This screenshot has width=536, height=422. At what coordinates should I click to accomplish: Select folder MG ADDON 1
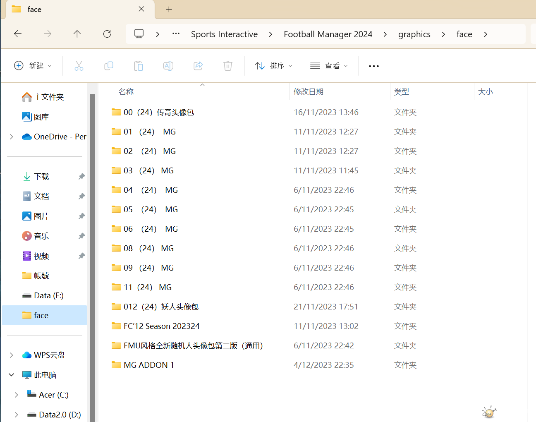143,365
